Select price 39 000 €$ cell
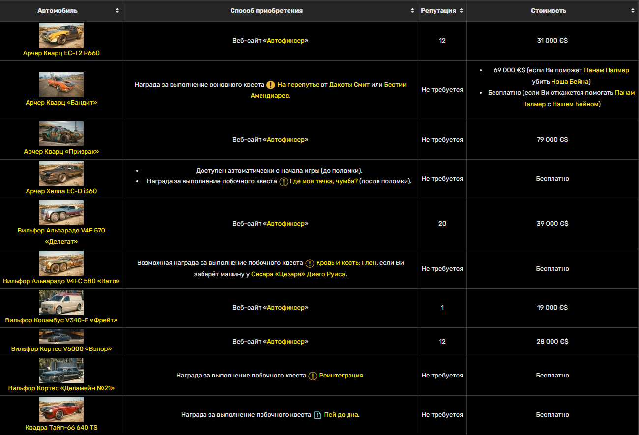Screen dimensions: 639x435 (x=552, y=224)
